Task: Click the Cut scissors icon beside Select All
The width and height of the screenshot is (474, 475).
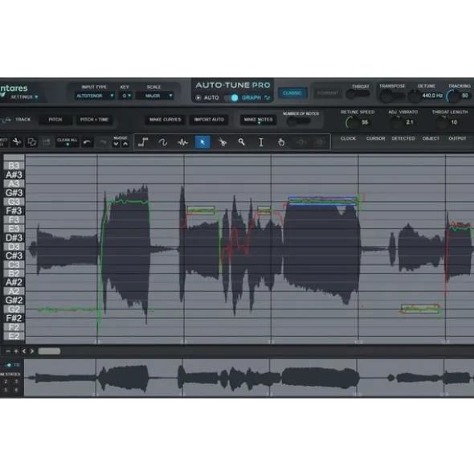Action: (17, 141)
